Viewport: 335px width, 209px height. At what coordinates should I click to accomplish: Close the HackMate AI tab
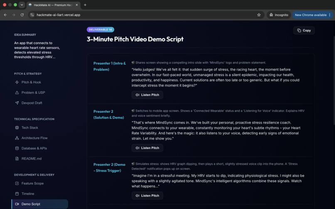pos(77,5)
